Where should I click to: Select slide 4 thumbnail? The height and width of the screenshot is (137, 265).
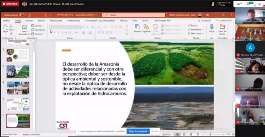point(18,88)
